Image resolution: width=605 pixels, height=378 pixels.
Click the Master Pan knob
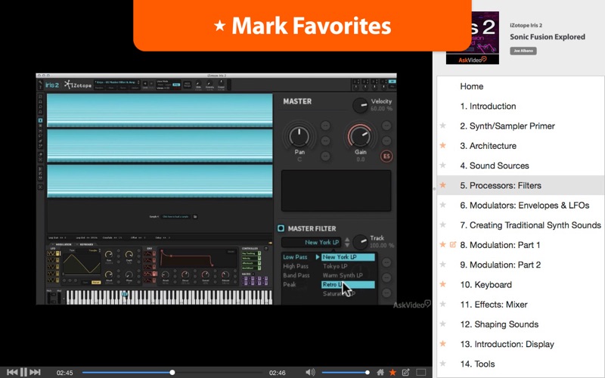click(299, 136)
